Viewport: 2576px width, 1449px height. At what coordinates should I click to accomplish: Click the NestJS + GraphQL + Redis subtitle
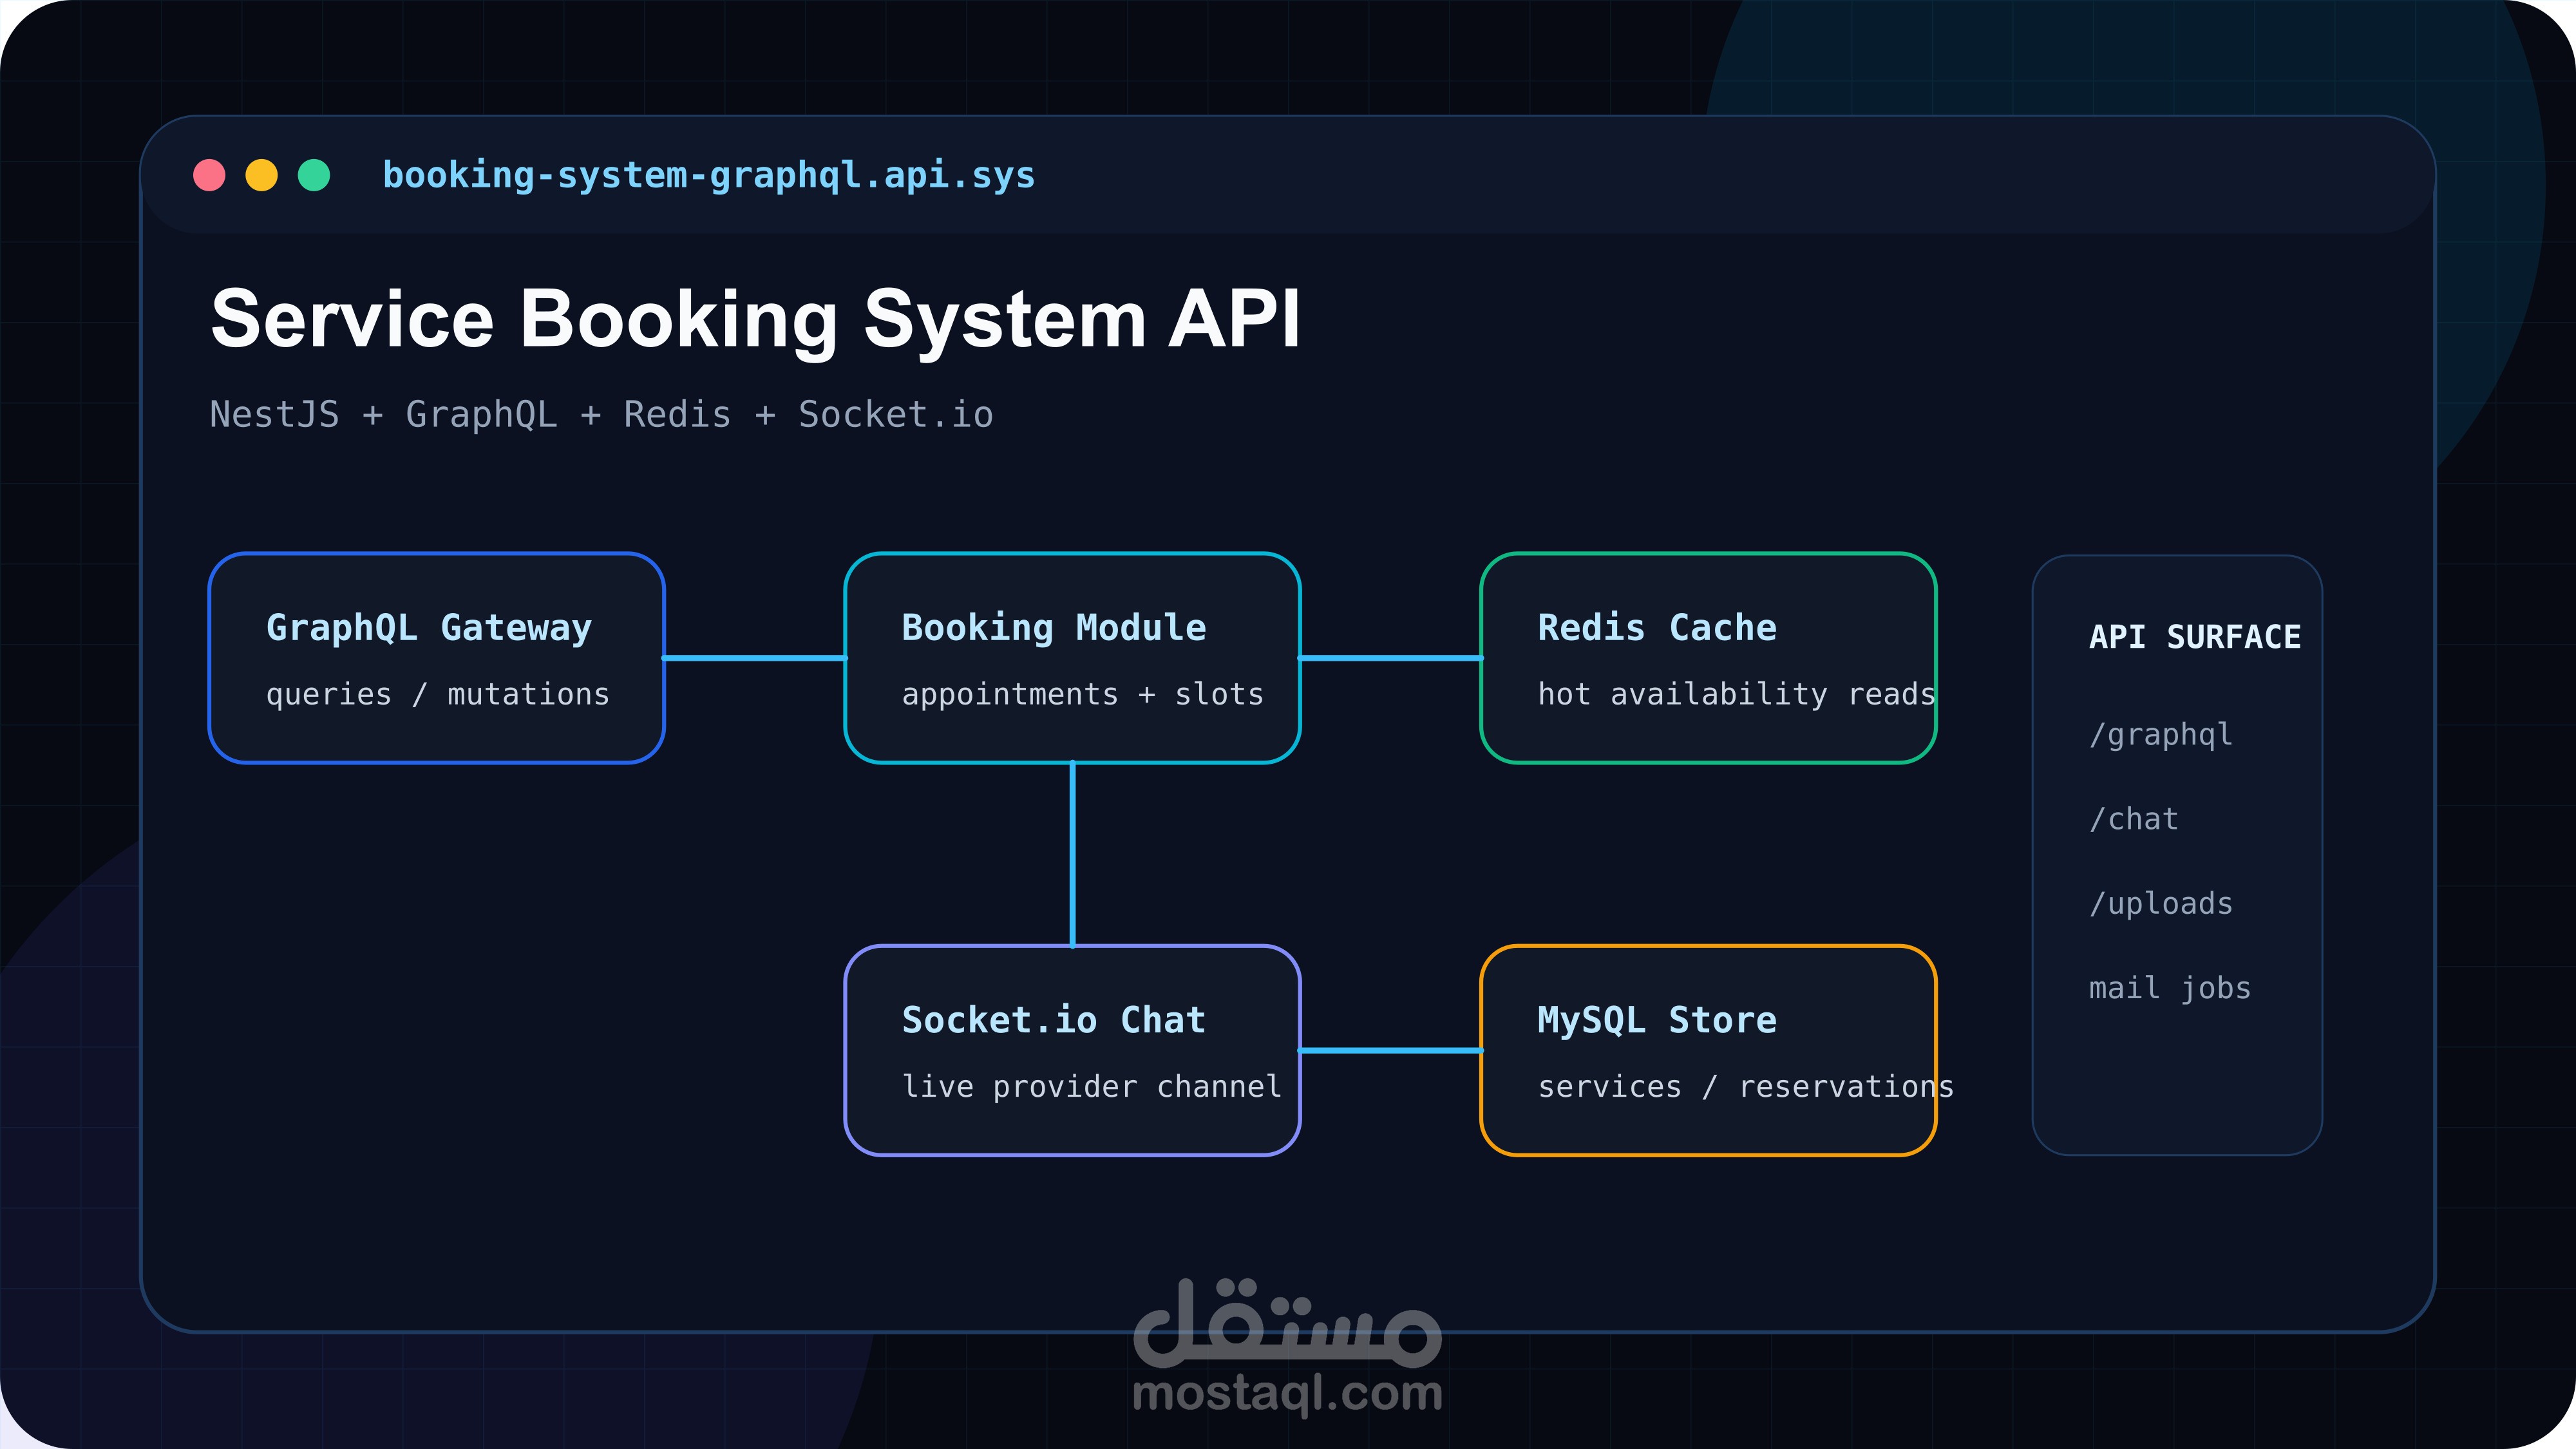601,415
